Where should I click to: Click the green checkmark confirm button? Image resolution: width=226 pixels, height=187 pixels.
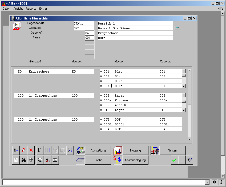[175, 160]
